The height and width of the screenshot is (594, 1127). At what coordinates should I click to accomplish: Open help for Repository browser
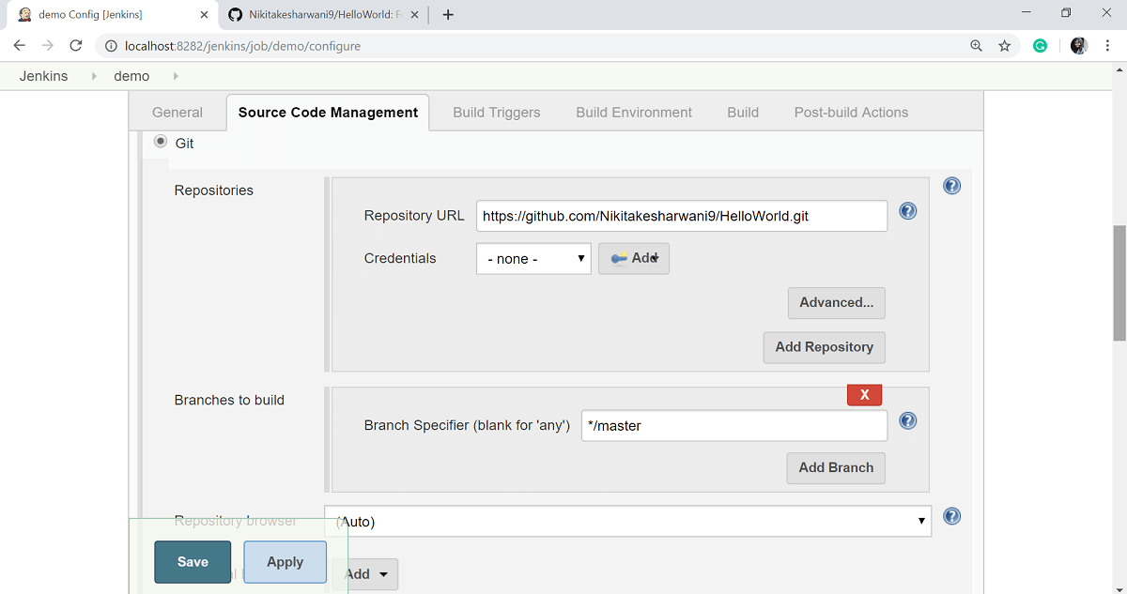[951, 516]
